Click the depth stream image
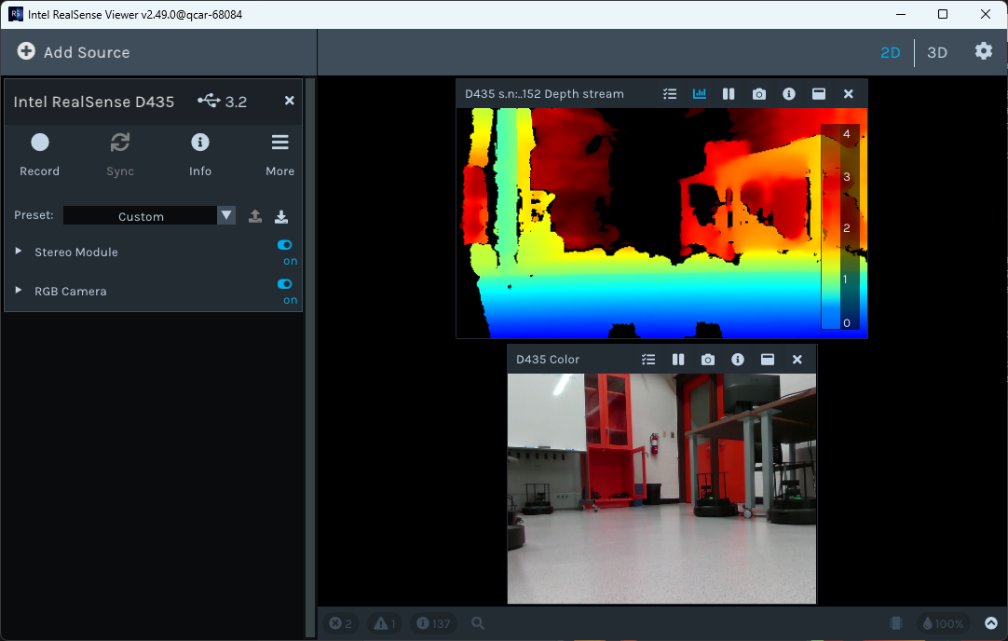This screenshot has height=641, width=1008. pyautogui.click(x=661, y=223)
